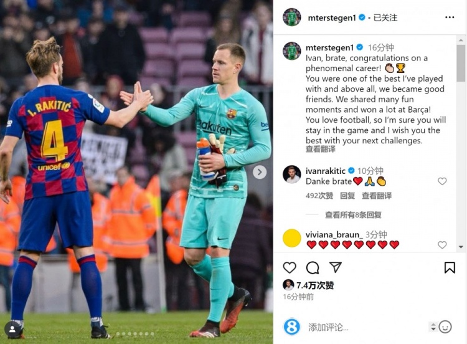Viewport: 467px width, 344px height.
Task: Open the comment bubble icon
Action: pyautogui.click(x=313, y=267)
